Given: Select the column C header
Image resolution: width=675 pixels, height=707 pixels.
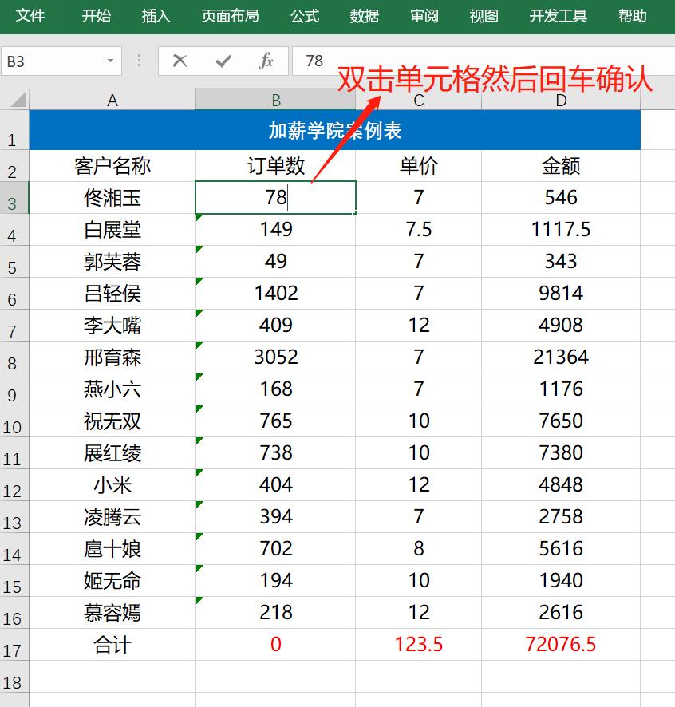Looking at the screenshot, I should [418, 101].
